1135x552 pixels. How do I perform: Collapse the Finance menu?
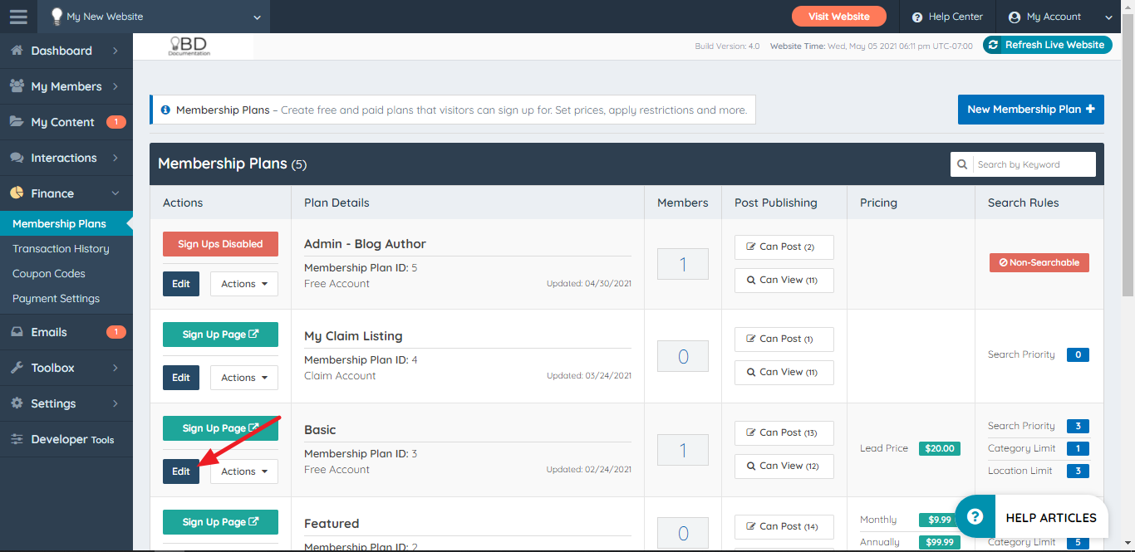(66, 193)
